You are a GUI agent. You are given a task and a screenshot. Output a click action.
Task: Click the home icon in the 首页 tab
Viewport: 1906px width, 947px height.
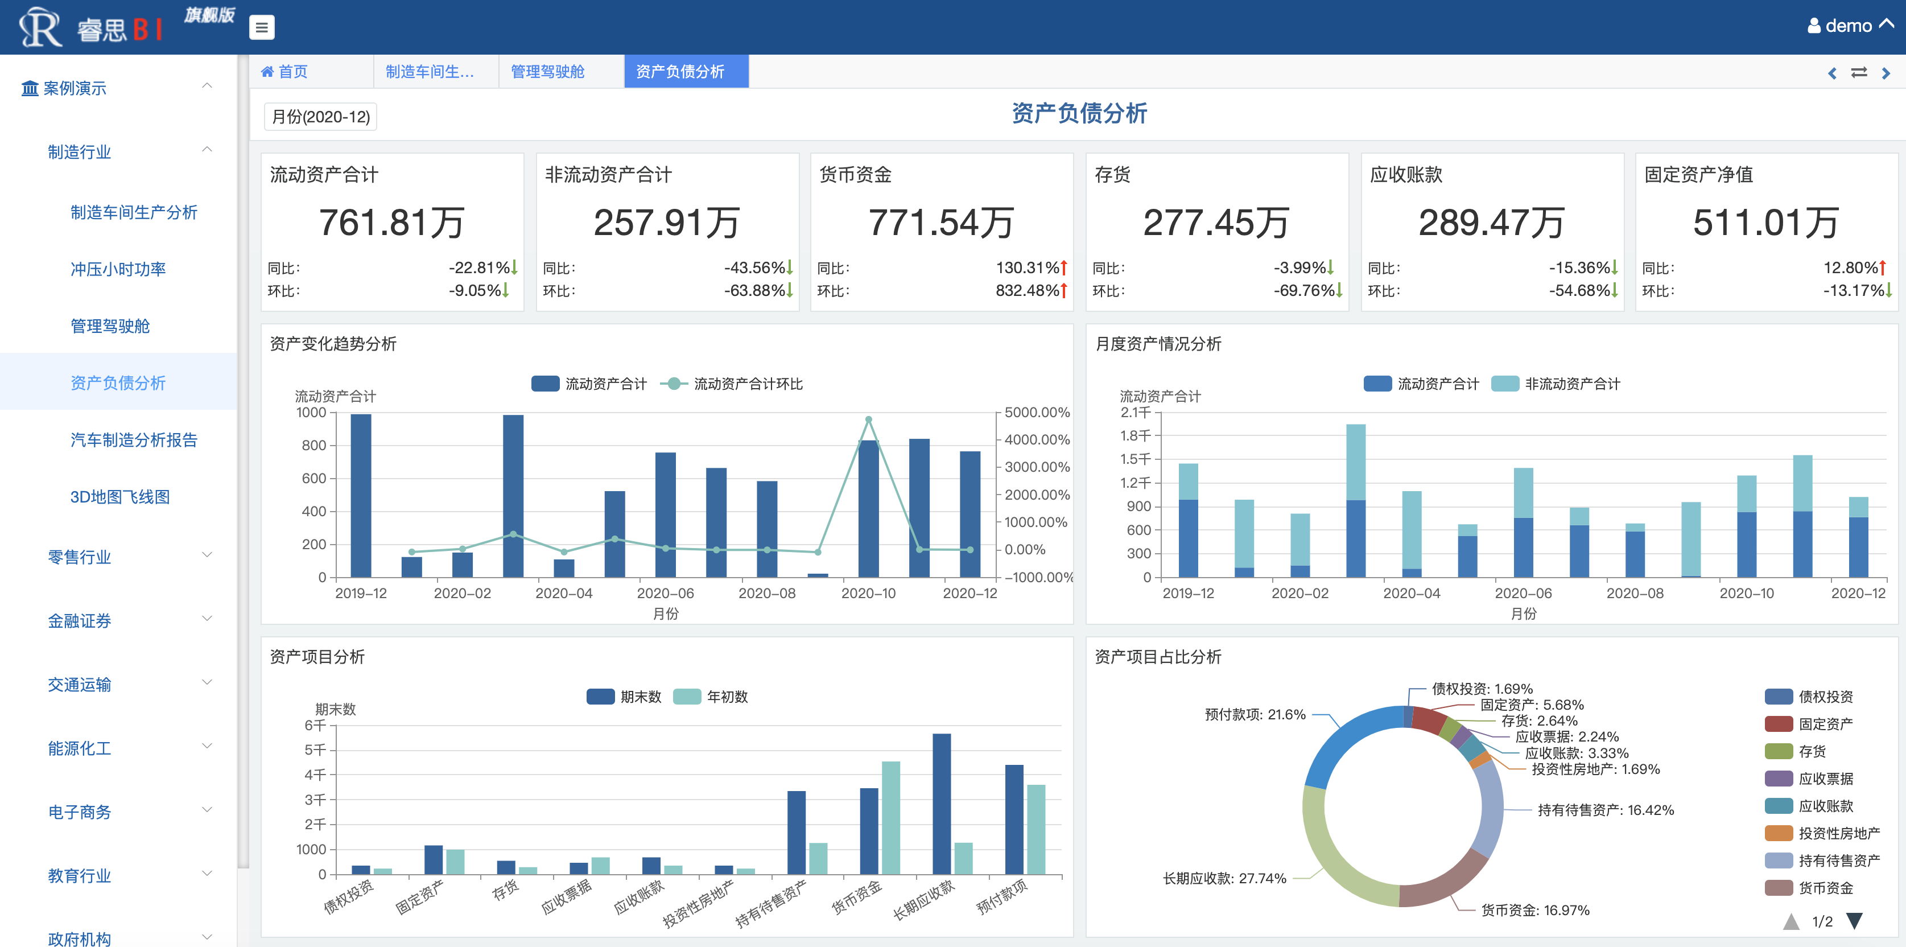tap(267, 72)
